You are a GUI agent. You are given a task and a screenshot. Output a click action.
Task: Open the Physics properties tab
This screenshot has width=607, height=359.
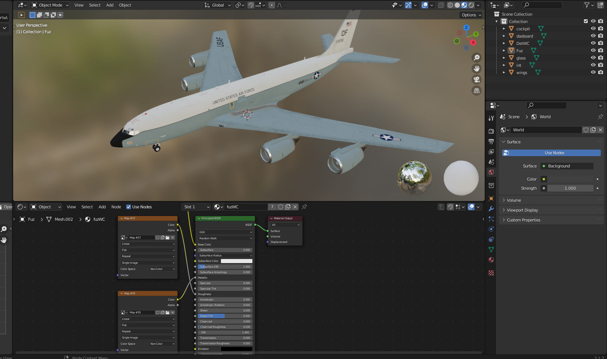click(491, 229)
